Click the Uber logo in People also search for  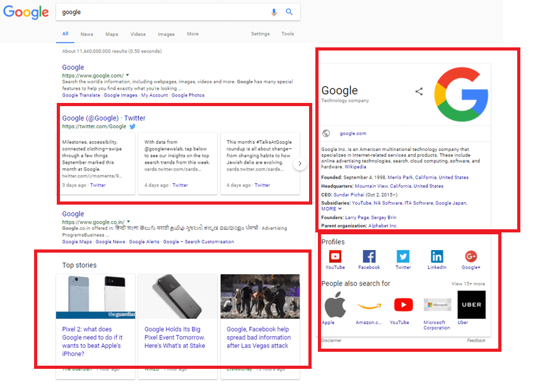point(471,304)
